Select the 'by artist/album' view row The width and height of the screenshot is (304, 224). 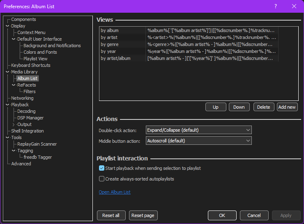189,58
